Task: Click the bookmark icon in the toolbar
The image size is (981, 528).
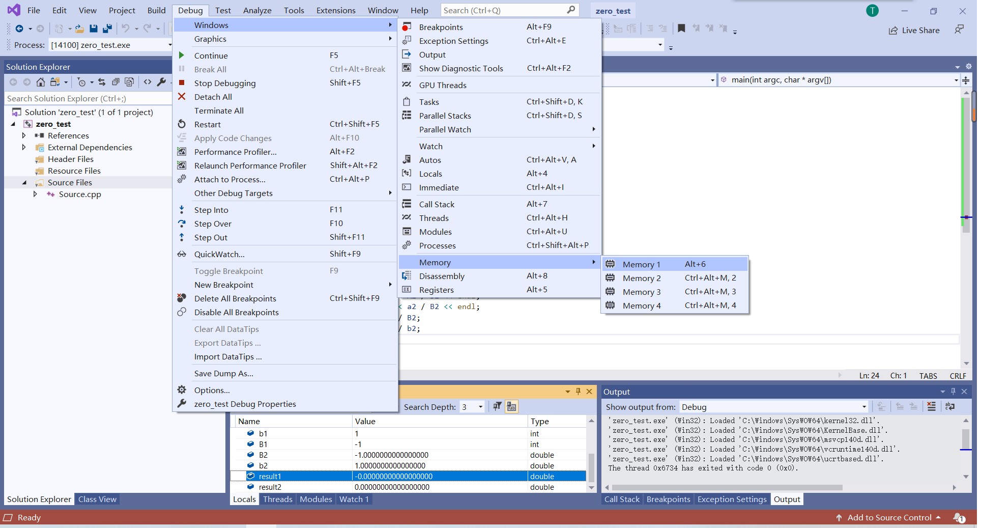Action: click(681, 29)
